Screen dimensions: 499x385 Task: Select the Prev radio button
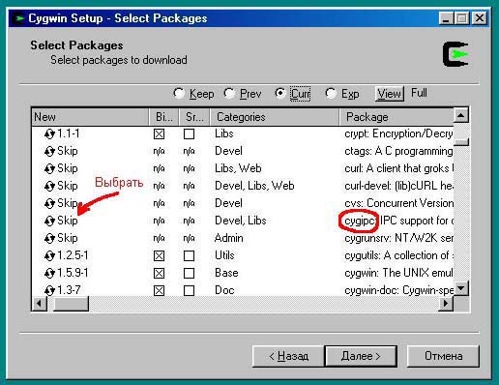[229, 93]
